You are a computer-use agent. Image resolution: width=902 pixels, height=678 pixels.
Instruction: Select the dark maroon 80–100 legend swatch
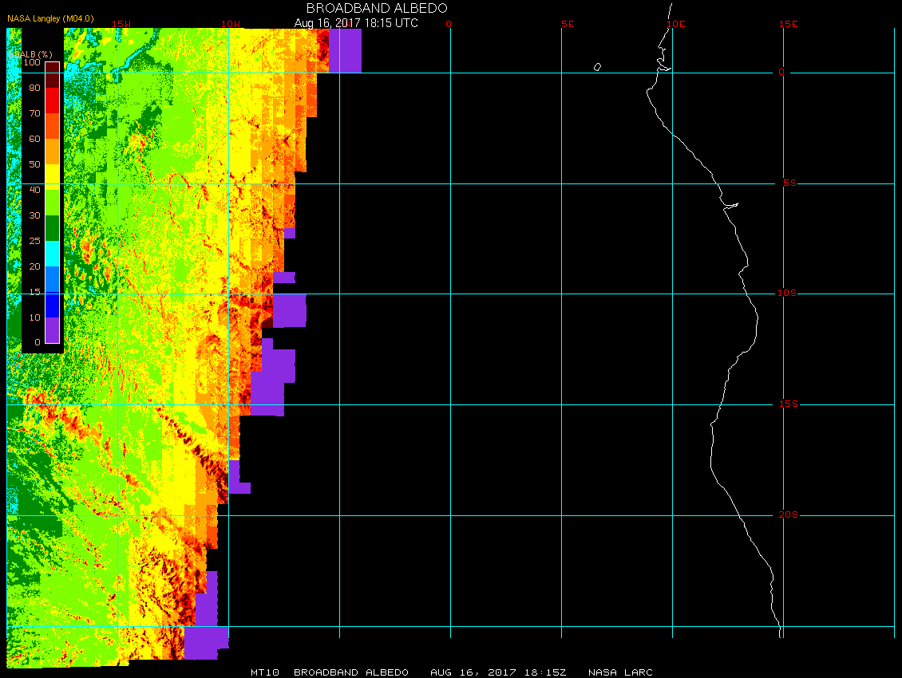tap(53, 75)
